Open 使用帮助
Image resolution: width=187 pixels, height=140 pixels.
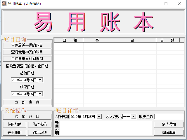pos(14,124)
